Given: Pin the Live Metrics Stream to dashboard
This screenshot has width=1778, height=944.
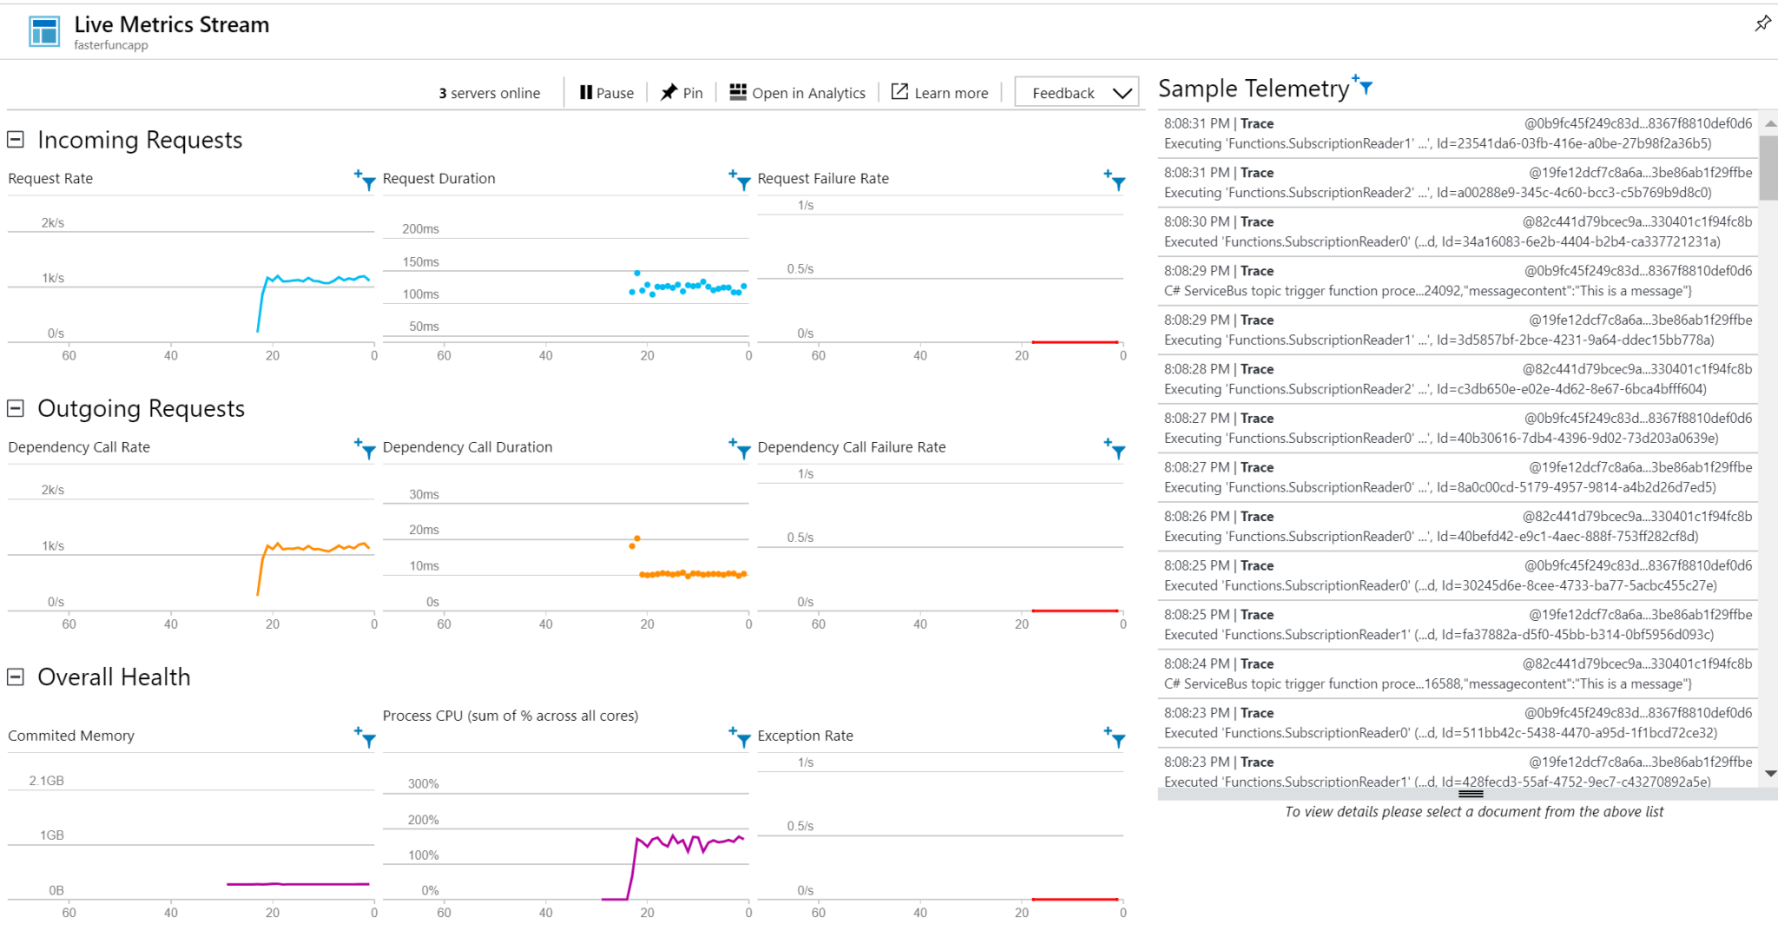Looking at the screenshot, I should (x=682, y=92).
